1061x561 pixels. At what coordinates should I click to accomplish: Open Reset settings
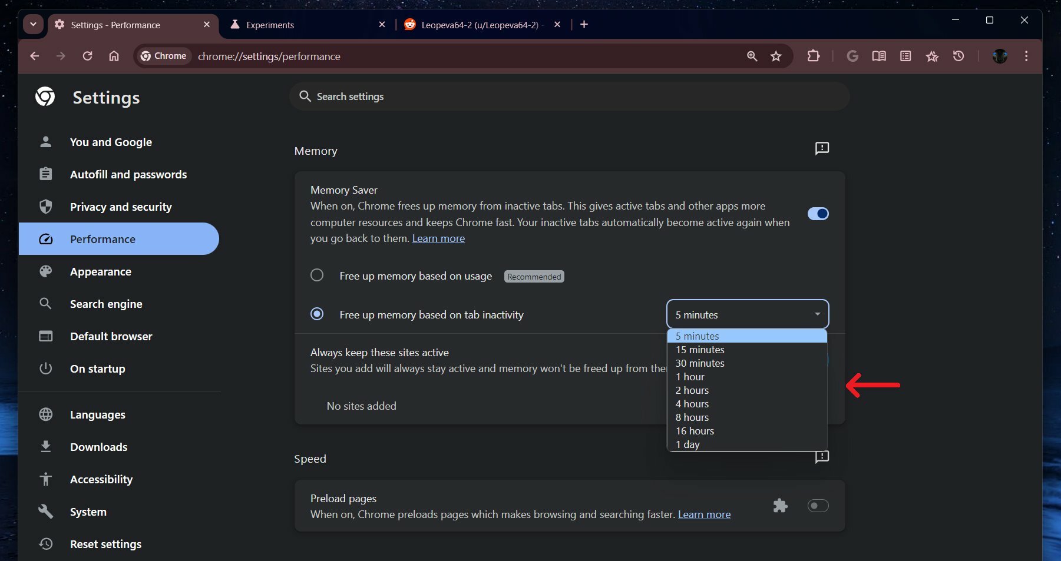point(119,544)
